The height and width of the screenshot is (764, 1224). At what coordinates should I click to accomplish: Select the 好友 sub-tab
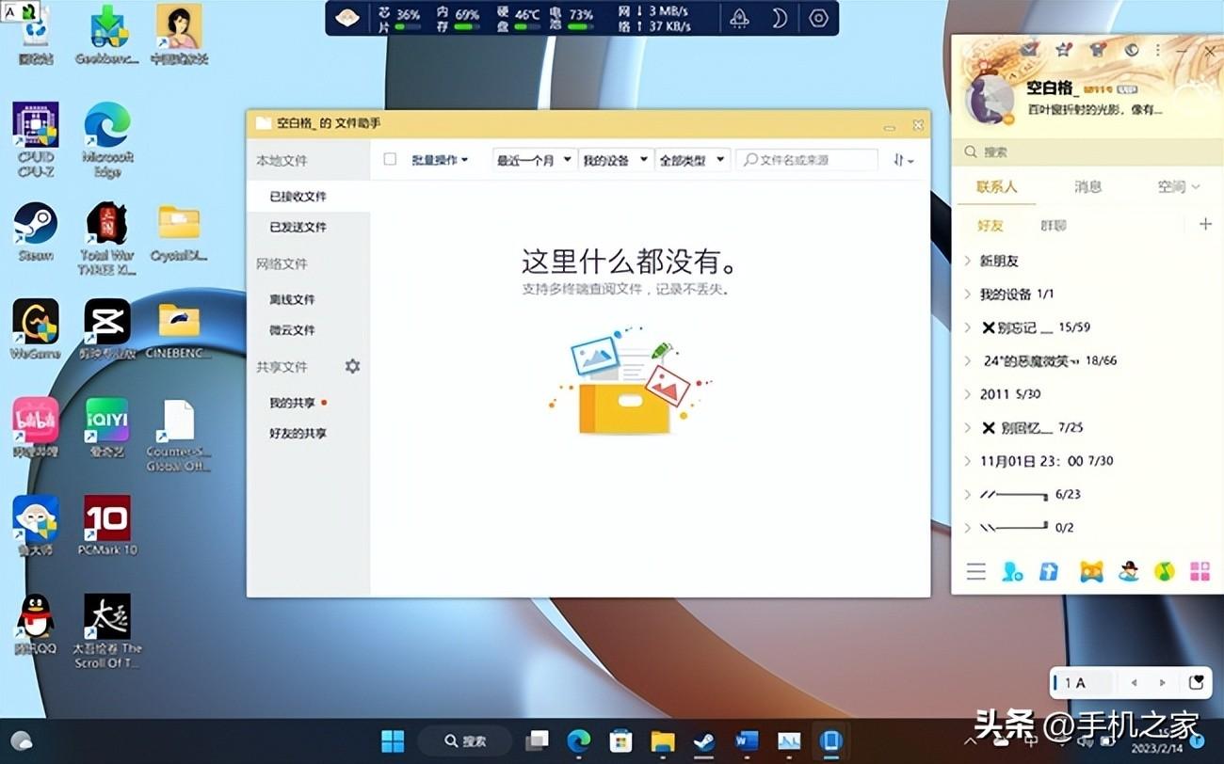(990, 225)
